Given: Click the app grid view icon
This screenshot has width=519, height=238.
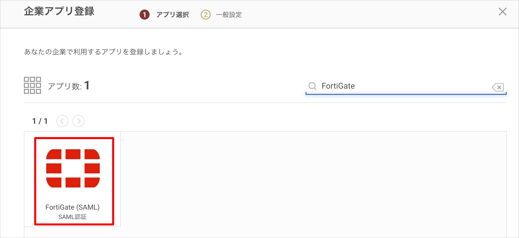Looking at the screenshot, I should point(32,85).
